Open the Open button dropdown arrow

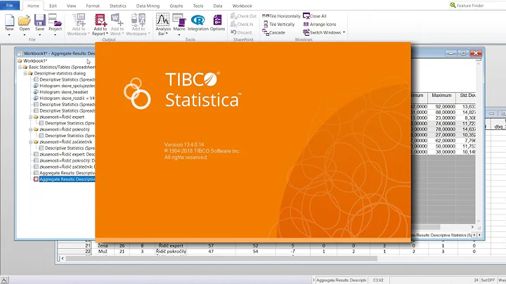(x=24, y=34)
